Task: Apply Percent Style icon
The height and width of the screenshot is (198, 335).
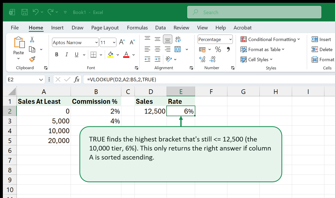Action: pyautogui.click(x=218, y=49)
